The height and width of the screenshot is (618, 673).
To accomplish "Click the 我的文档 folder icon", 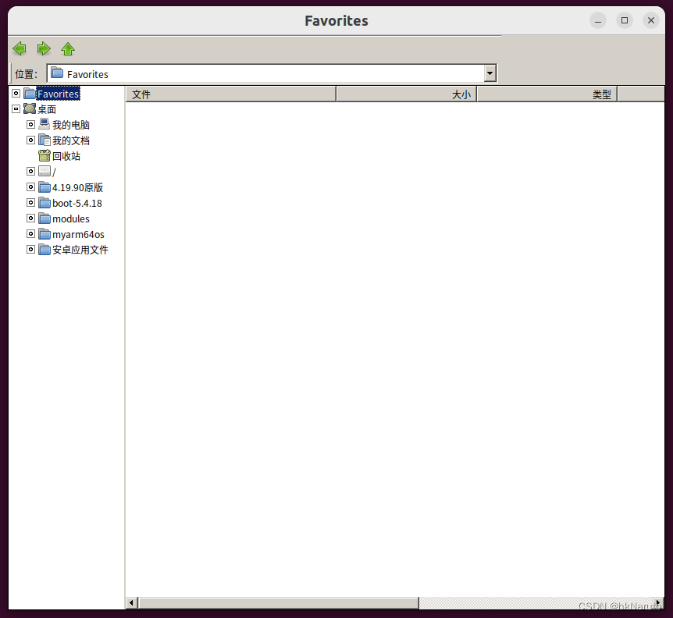I will (x=44, y=140).
